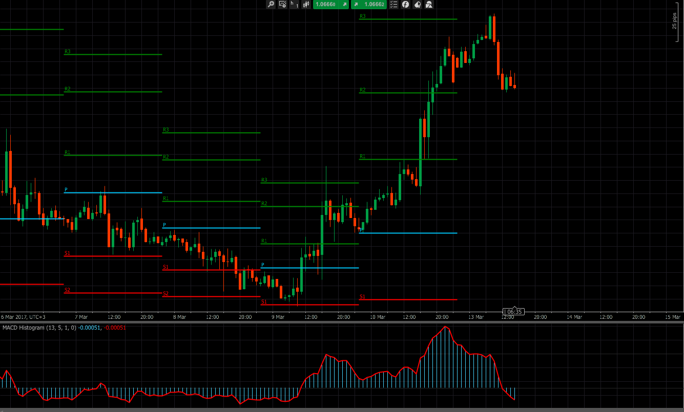Screen dimensions: 684x412
Task: Click the 6 Mar 2017, UTC+3 axis label
Action: click(x=23, y=317)
